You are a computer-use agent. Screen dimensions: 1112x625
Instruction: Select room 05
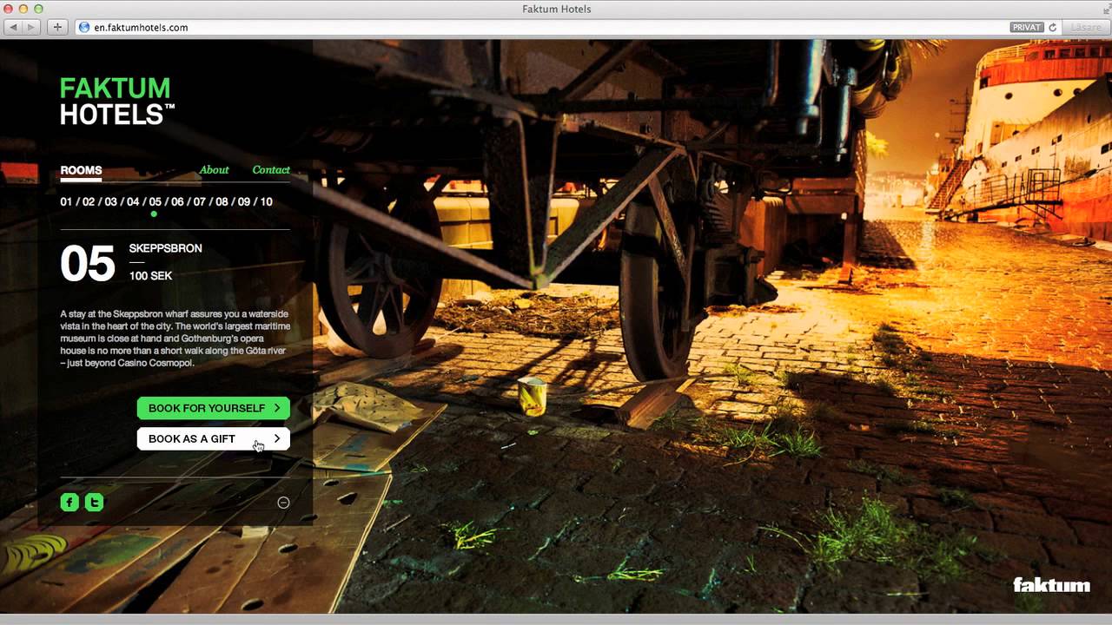(156, 201)
